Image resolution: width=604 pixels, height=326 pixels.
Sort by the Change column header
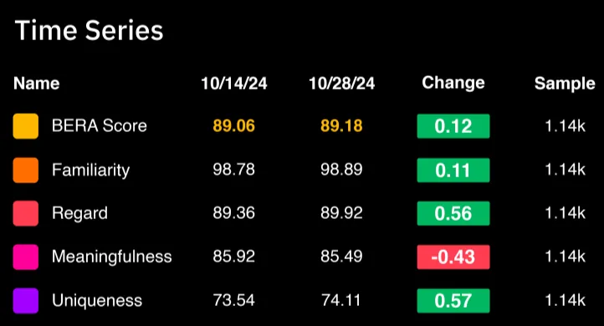(453, 83)
